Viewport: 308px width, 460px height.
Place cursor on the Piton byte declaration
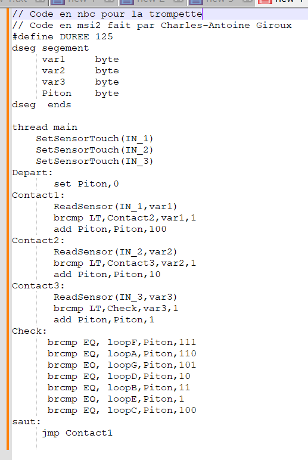click(80, 94)
